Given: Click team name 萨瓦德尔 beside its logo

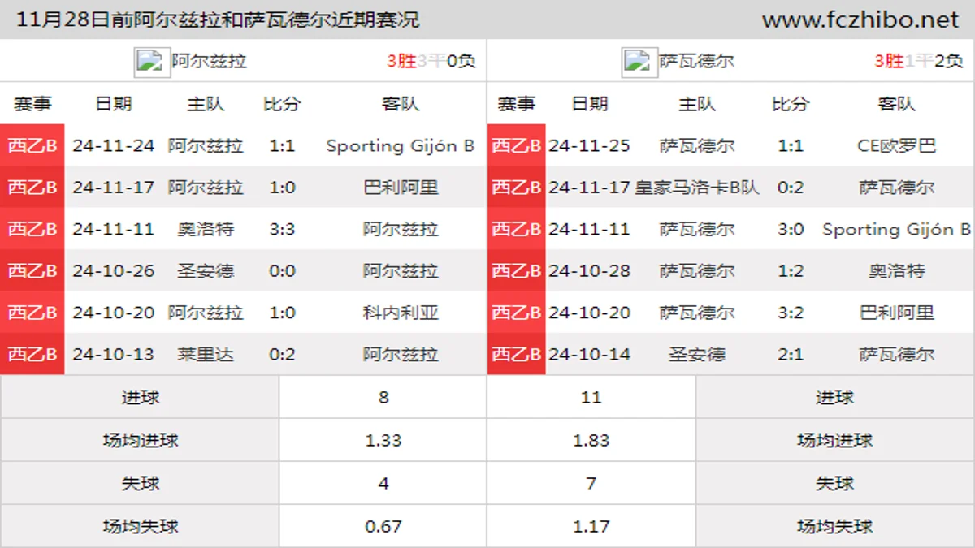Looking at the screenshot, I should point(696,61).
